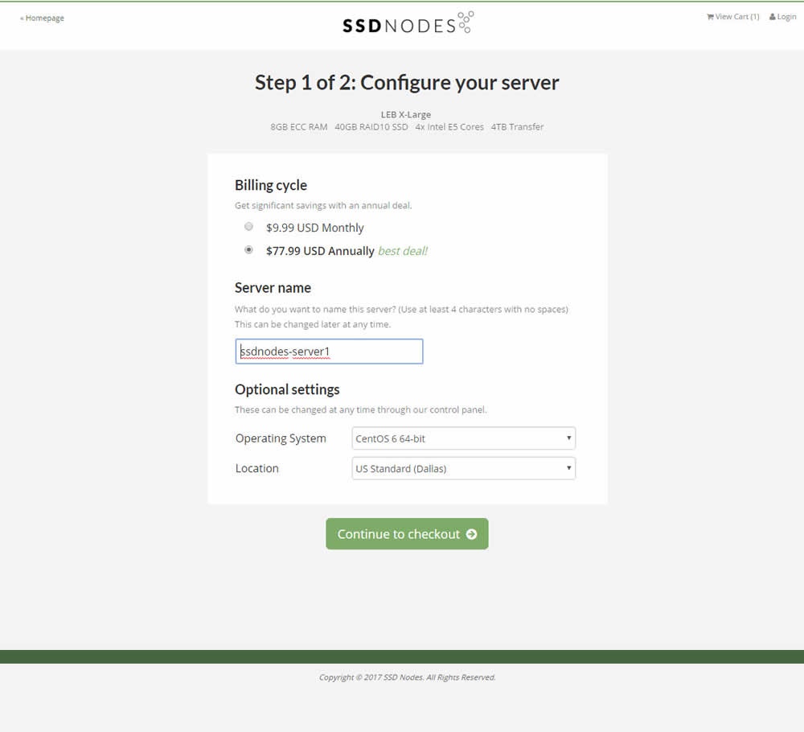This screenshot has height=732, width=804.
Task: Click the arrow on CentOS 6 64-bit selector
Action: click(568, 438)
